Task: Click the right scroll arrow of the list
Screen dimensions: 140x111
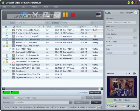Action: 102,89
